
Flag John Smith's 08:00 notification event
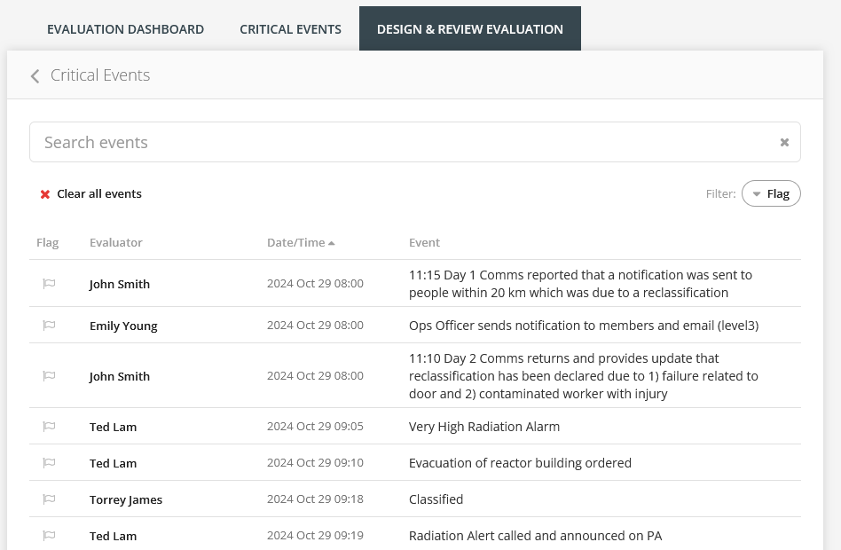(49, 283)
